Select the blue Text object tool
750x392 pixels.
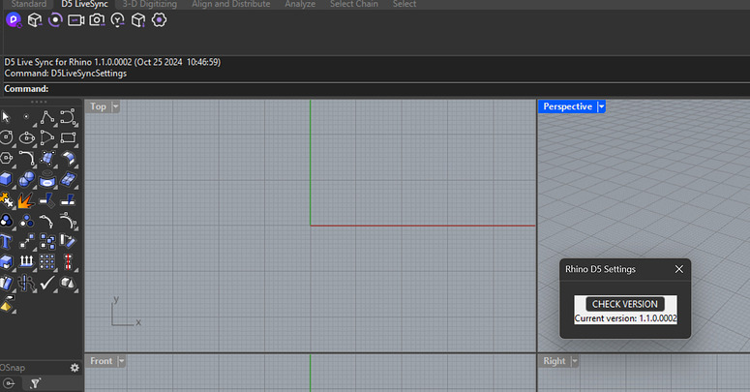click(6, 241)
